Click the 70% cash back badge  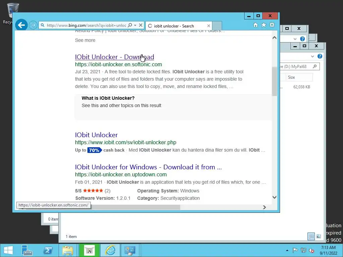[x=94, y=150]
